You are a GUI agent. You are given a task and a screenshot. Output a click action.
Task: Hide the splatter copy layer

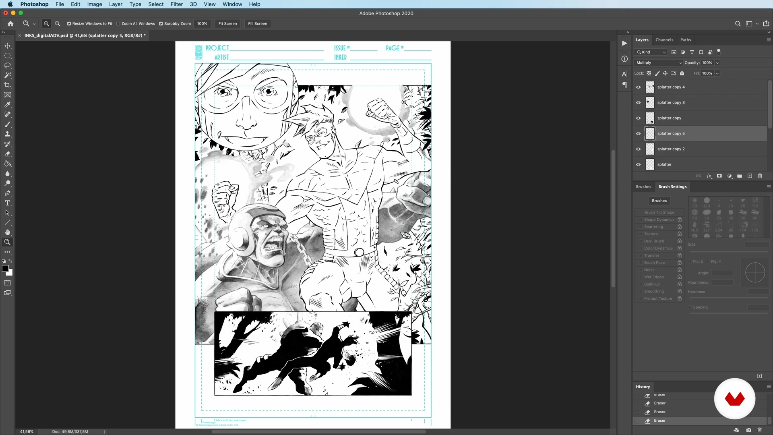tap(638, 118)
